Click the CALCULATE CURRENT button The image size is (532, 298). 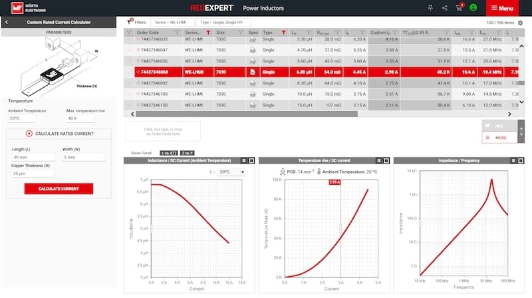(x=59, y=189)
